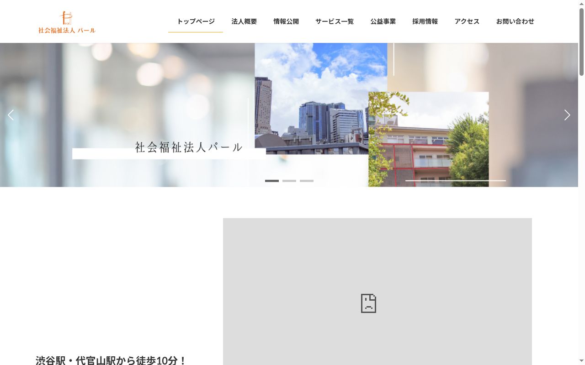Click the 渋谷駅・代官山駅から徒歩10分！ heading
585x365 pixels.
(x=111, y=360)
